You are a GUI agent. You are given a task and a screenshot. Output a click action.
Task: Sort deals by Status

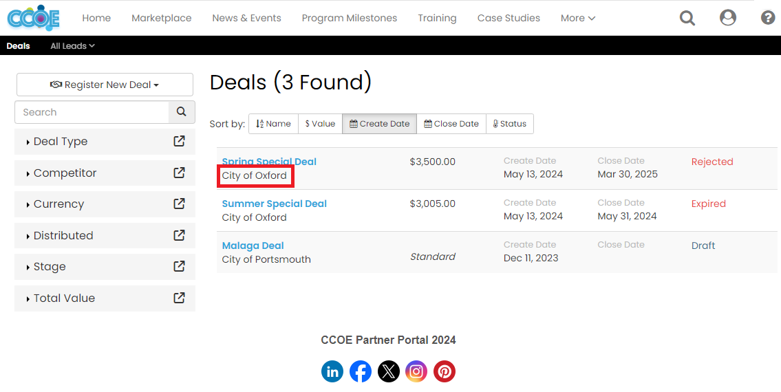510,124
